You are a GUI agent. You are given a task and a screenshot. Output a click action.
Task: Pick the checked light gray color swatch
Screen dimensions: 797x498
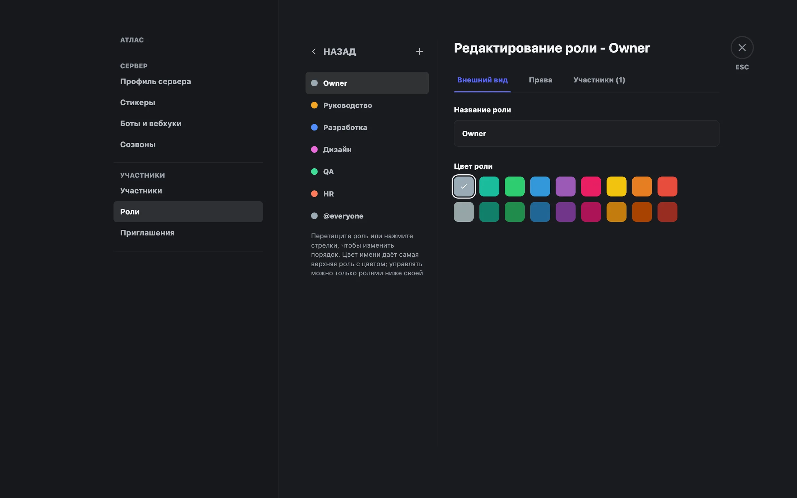tap(464, 186)
